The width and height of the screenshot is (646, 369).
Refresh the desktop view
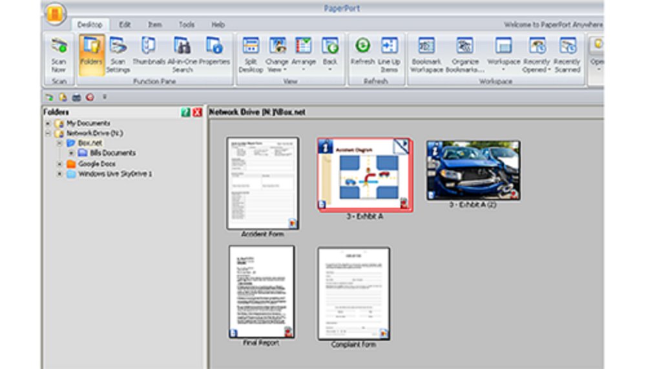(x=362, y=52)
